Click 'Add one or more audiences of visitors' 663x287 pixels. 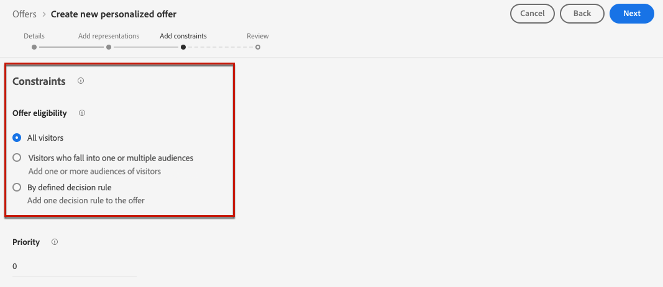(x=94, y=171)
